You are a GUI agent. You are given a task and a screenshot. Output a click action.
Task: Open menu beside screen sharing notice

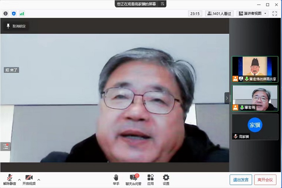162,4
